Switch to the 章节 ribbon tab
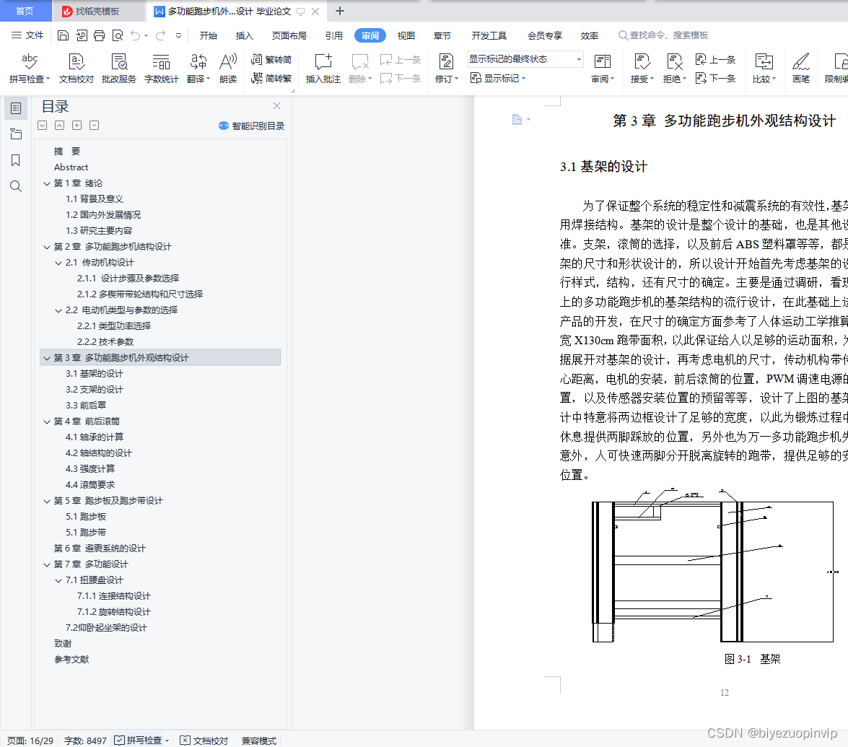This screenshot has height=747, width=848. click(x=442, y=35)
